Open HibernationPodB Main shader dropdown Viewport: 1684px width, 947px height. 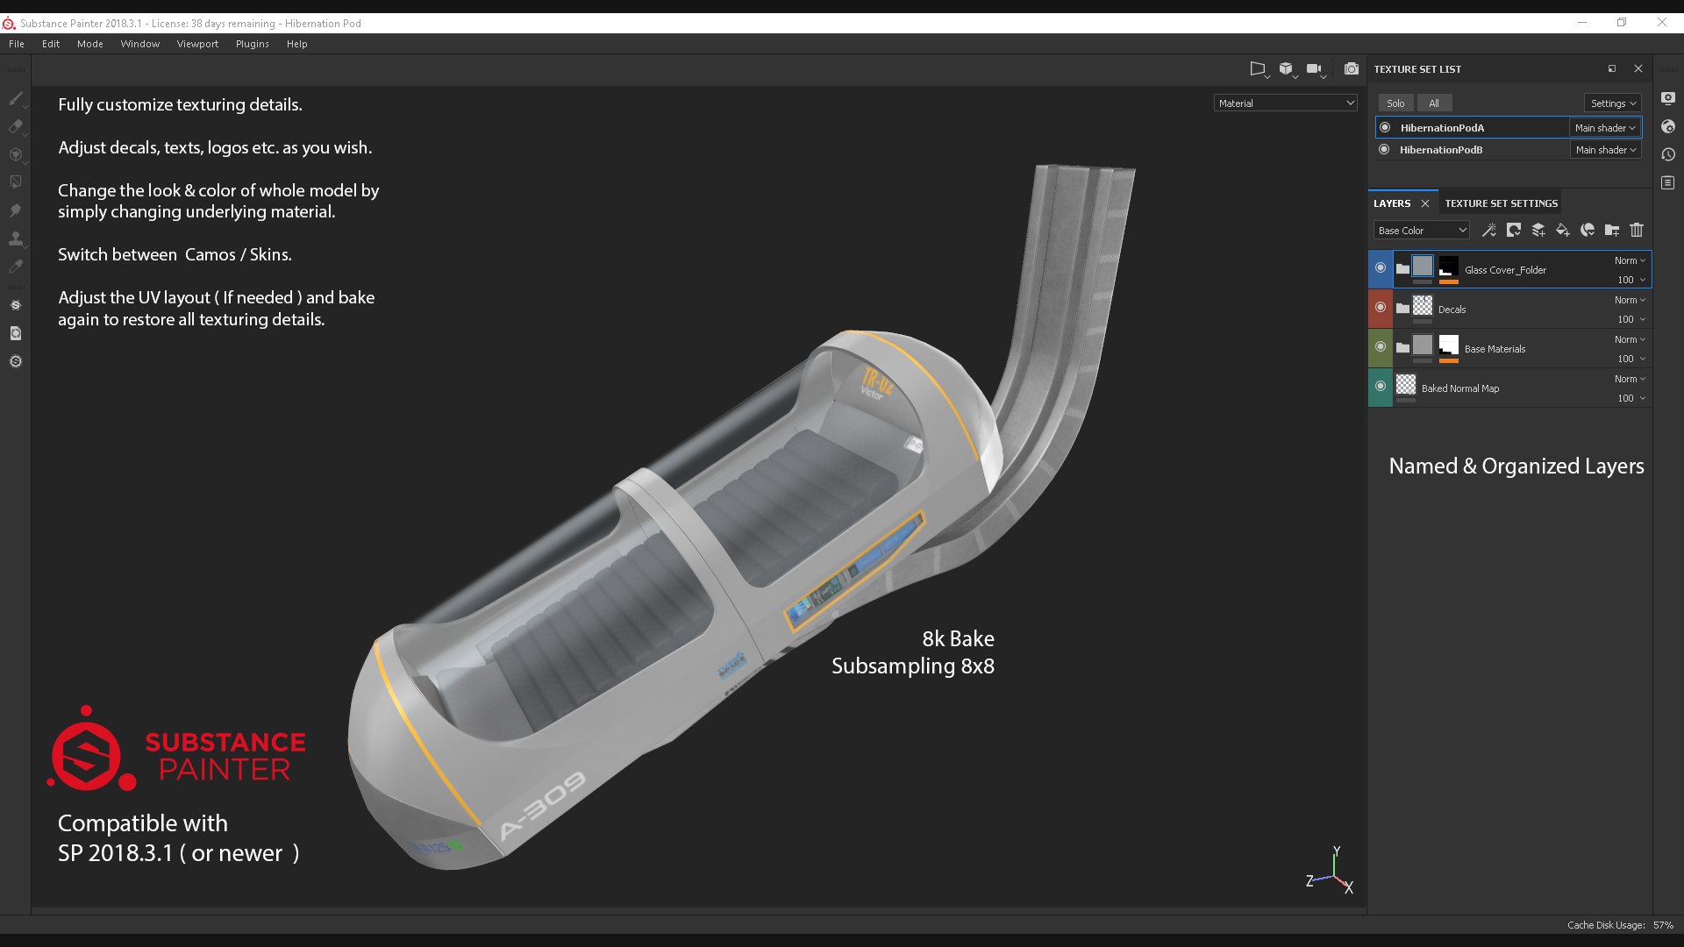(x=1605, y=150)
